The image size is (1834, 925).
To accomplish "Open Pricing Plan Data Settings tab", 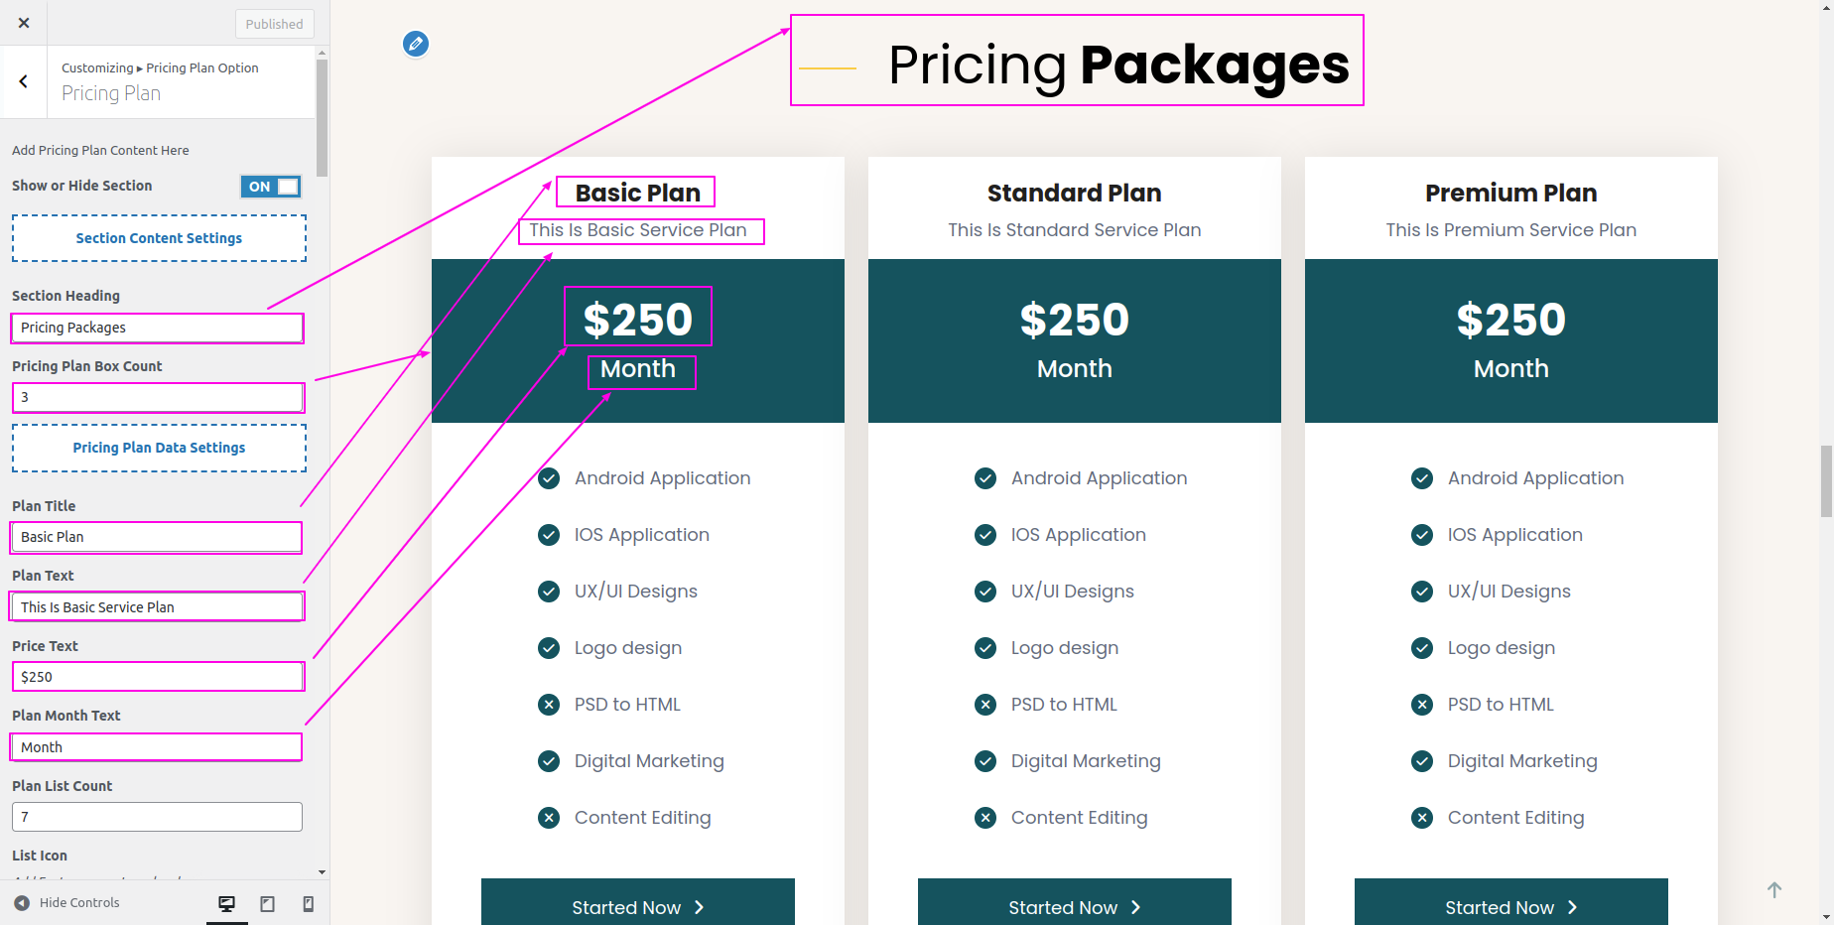I will (159, 448).
